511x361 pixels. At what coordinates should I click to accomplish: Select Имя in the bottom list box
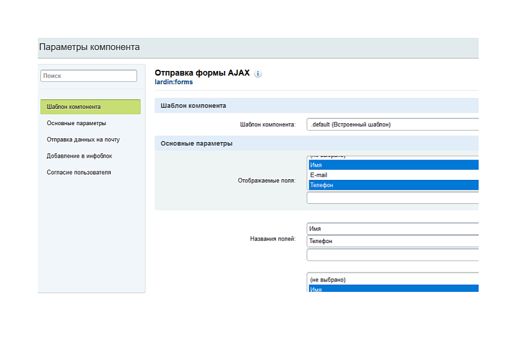392,289
